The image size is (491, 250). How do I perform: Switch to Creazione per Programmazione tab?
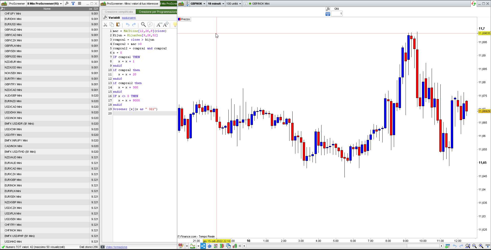click(x=157, y=12)
